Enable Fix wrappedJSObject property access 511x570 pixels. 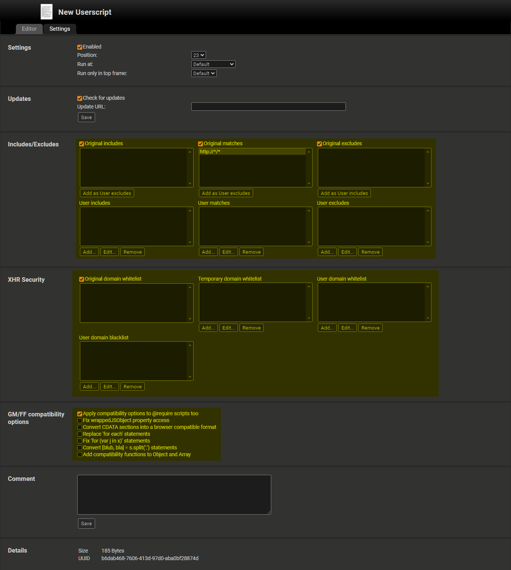[80, 420]
